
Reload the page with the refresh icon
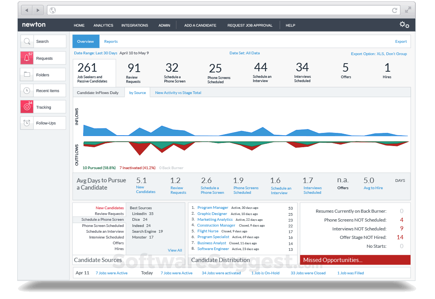pos(394,10)
